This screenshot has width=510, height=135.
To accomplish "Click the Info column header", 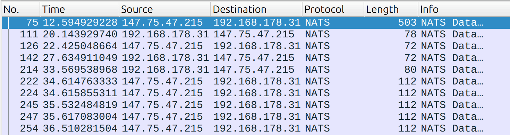I will point(464,9).
